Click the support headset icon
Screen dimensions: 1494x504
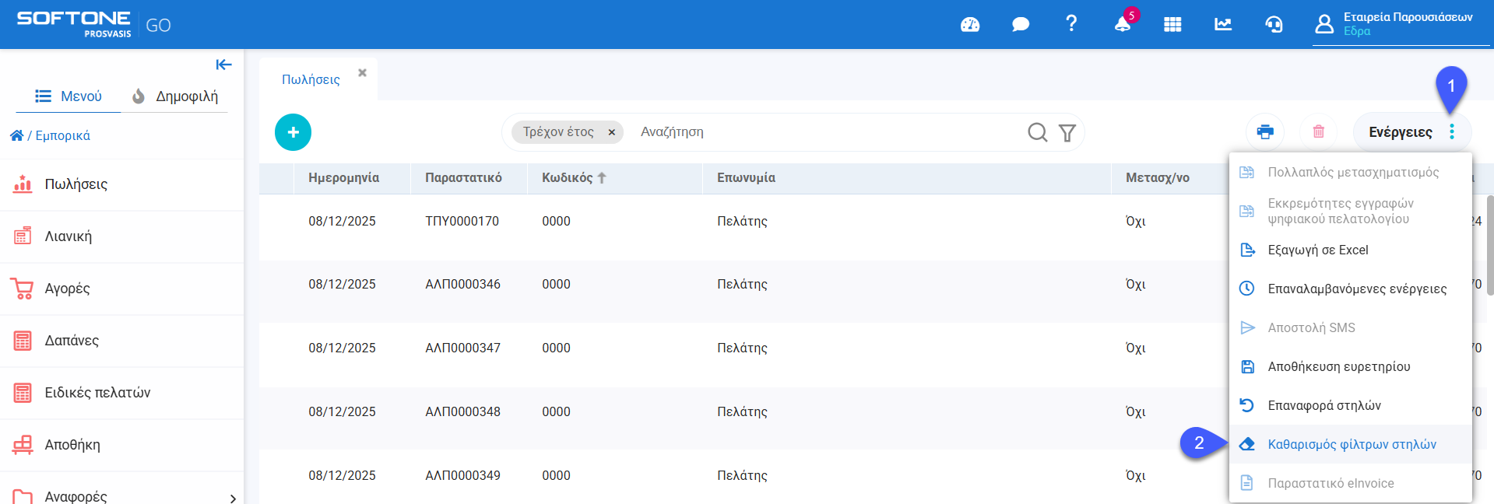[x=1274, y=25]
